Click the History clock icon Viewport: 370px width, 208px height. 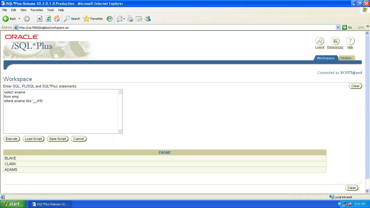(x=109, y=19)
